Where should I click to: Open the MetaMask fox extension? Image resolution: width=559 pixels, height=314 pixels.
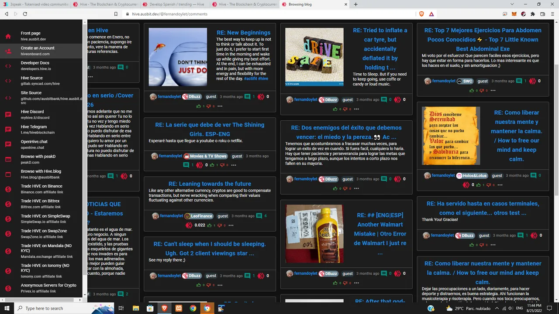click(x=514, y=14)
